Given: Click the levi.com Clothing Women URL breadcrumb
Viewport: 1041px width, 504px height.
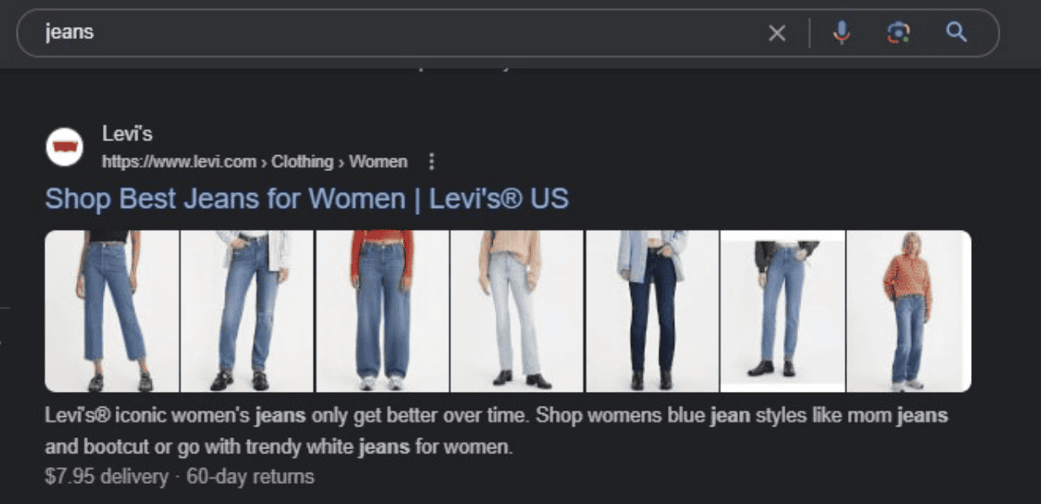Looking at the screenshot, I should point(255,161).
